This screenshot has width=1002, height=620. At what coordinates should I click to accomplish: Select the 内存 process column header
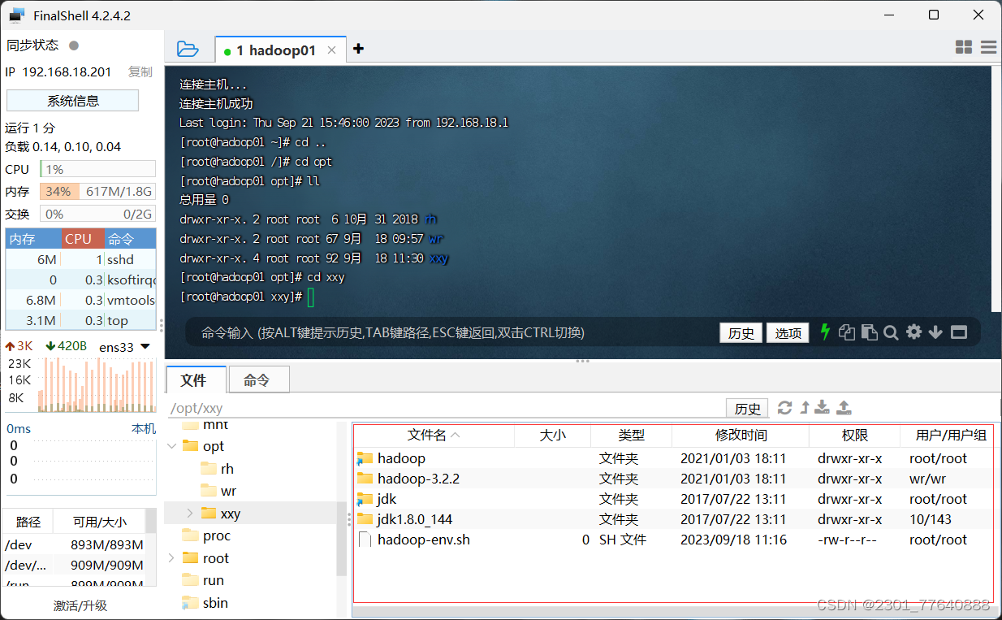pos(33,239)
